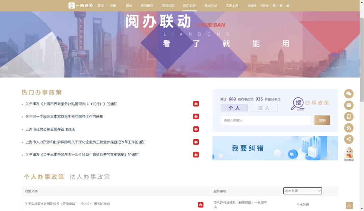Screen dimensions: 364x211
Task: Open 政民互动 navigation item
Action: (211, 6)
